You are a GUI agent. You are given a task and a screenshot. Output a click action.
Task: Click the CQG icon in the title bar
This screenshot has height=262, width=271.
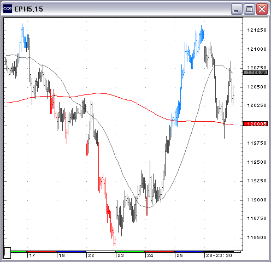coord(8,9)
